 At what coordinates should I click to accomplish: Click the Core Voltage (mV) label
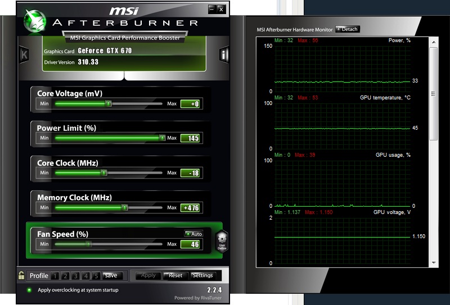click(70, 93)
